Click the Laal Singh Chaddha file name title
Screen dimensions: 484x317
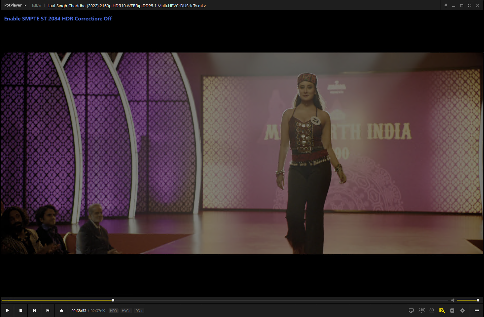tap(126, 6)
